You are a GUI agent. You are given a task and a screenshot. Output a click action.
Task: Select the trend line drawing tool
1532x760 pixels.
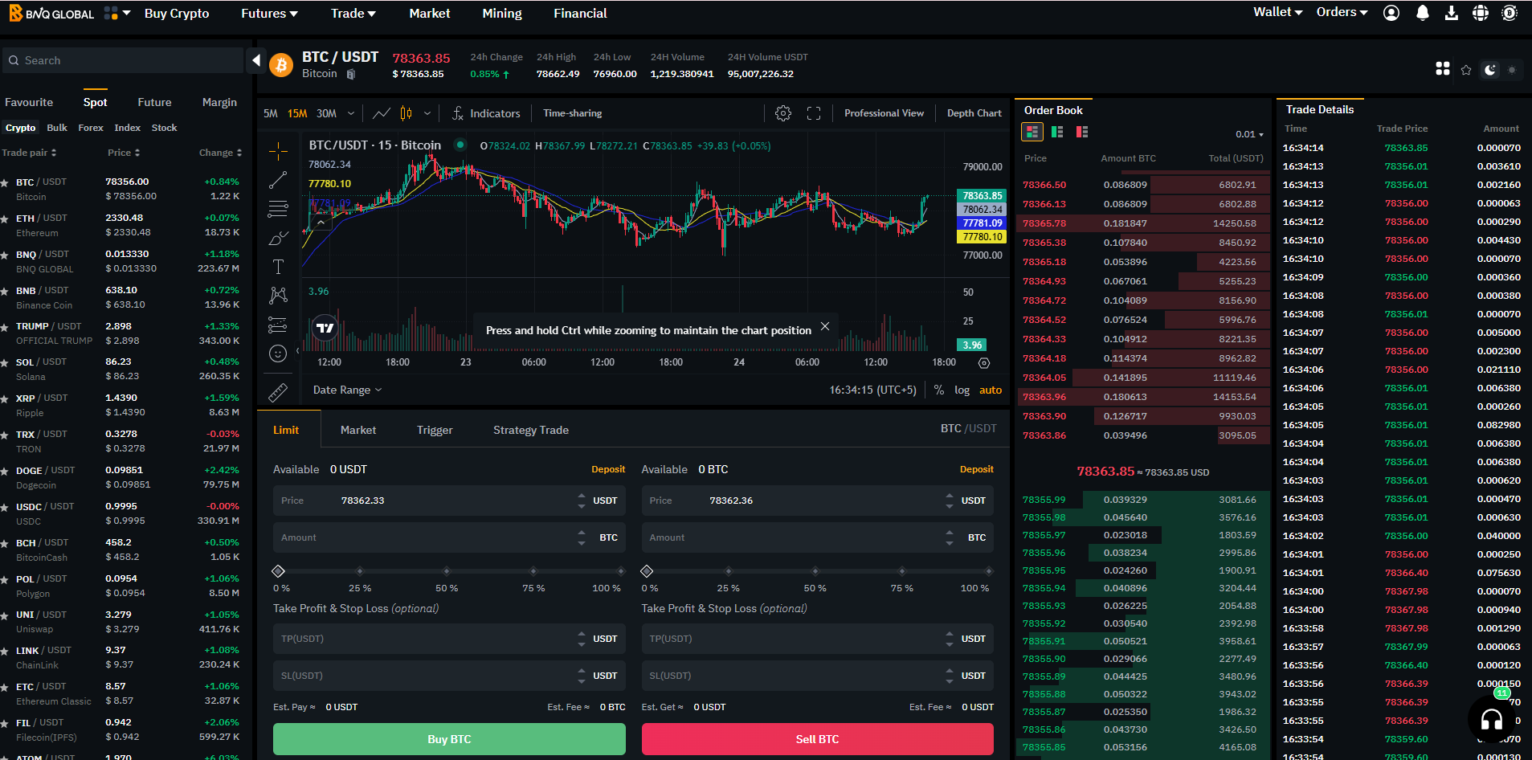click(x=278, y=180)
